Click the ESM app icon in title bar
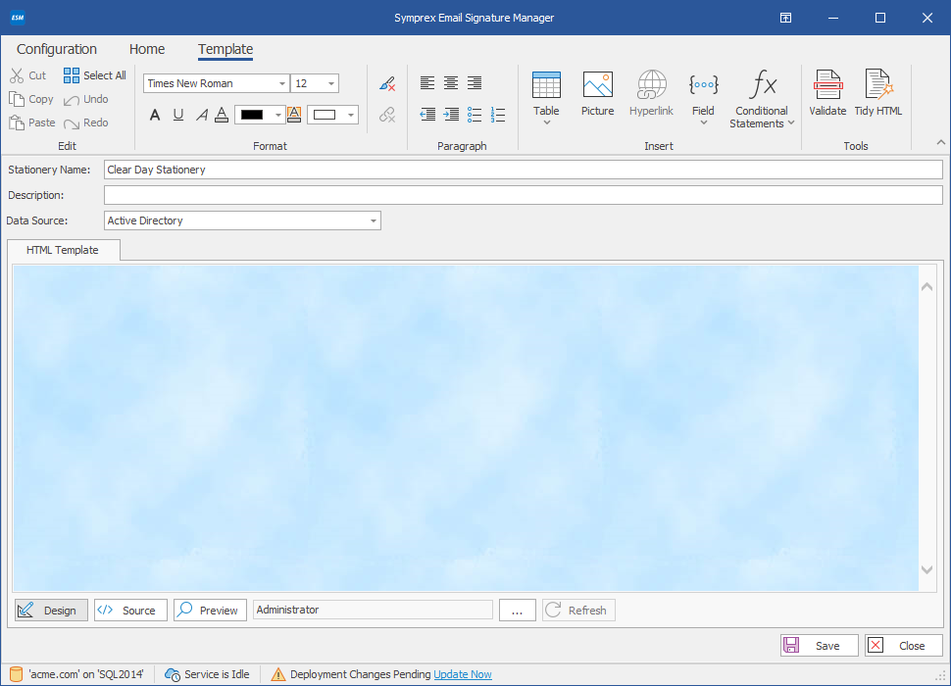The height and width of the screenshot is (686, 951). [x=17, y=18]
